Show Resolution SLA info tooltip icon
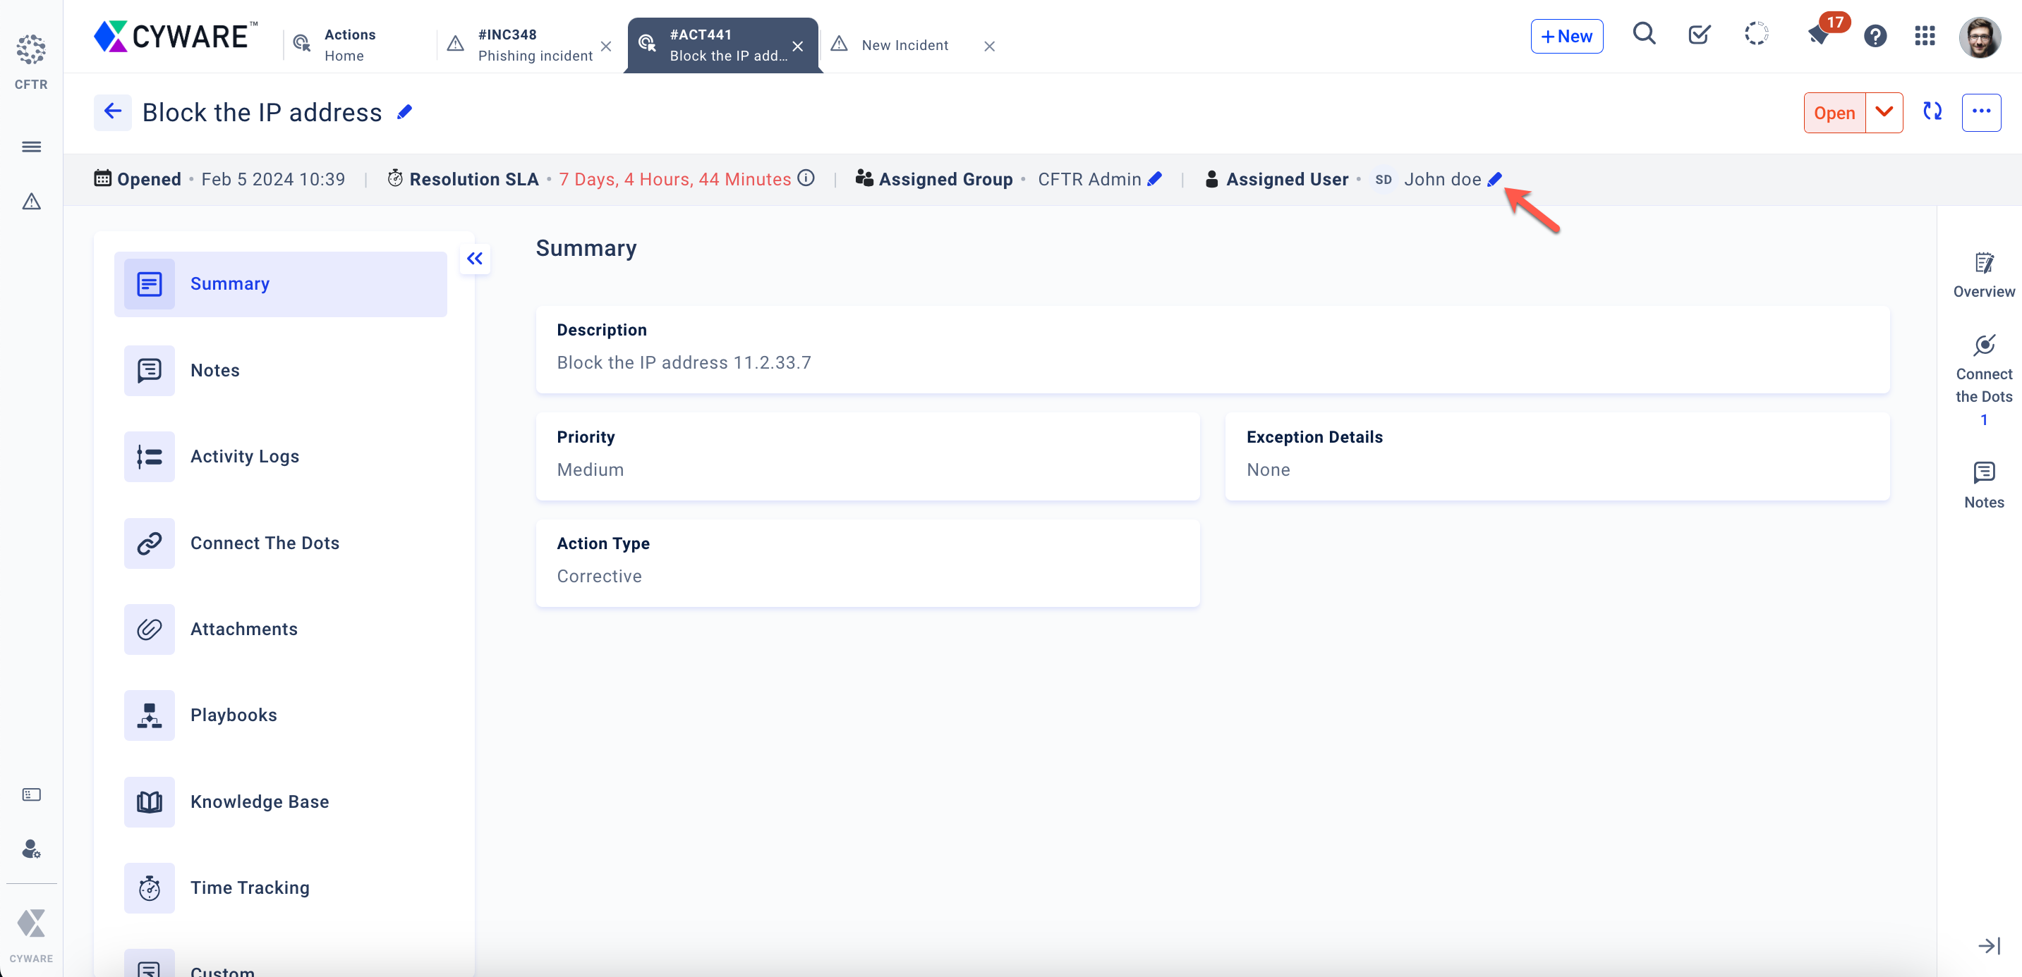Image resolution: width=2022 pixels, height=977 pixels. (x=806, y=178)
